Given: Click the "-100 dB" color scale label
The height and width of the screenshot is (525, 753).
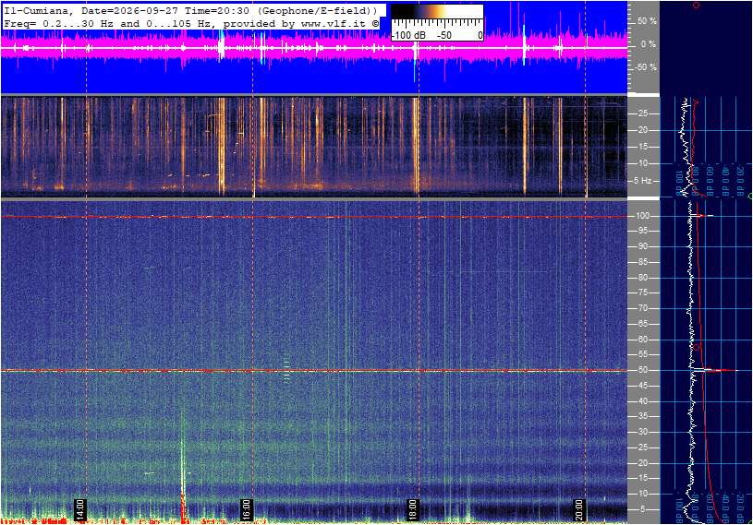Looking at the screenshot, I should [408, 35].
